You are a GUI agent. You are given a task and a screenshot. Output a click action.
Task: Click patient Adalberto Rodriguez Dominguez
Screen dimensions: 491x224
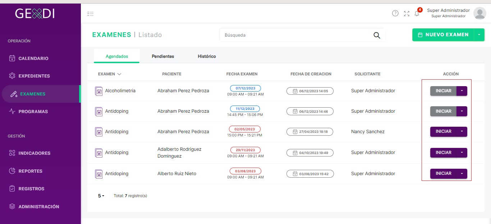[x=179, y=153]
